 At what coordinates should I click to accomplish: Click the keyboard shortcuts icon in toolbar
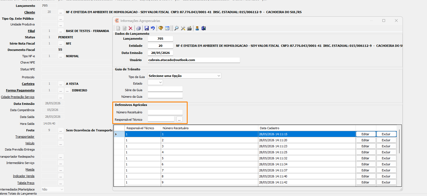click(189, 28)
